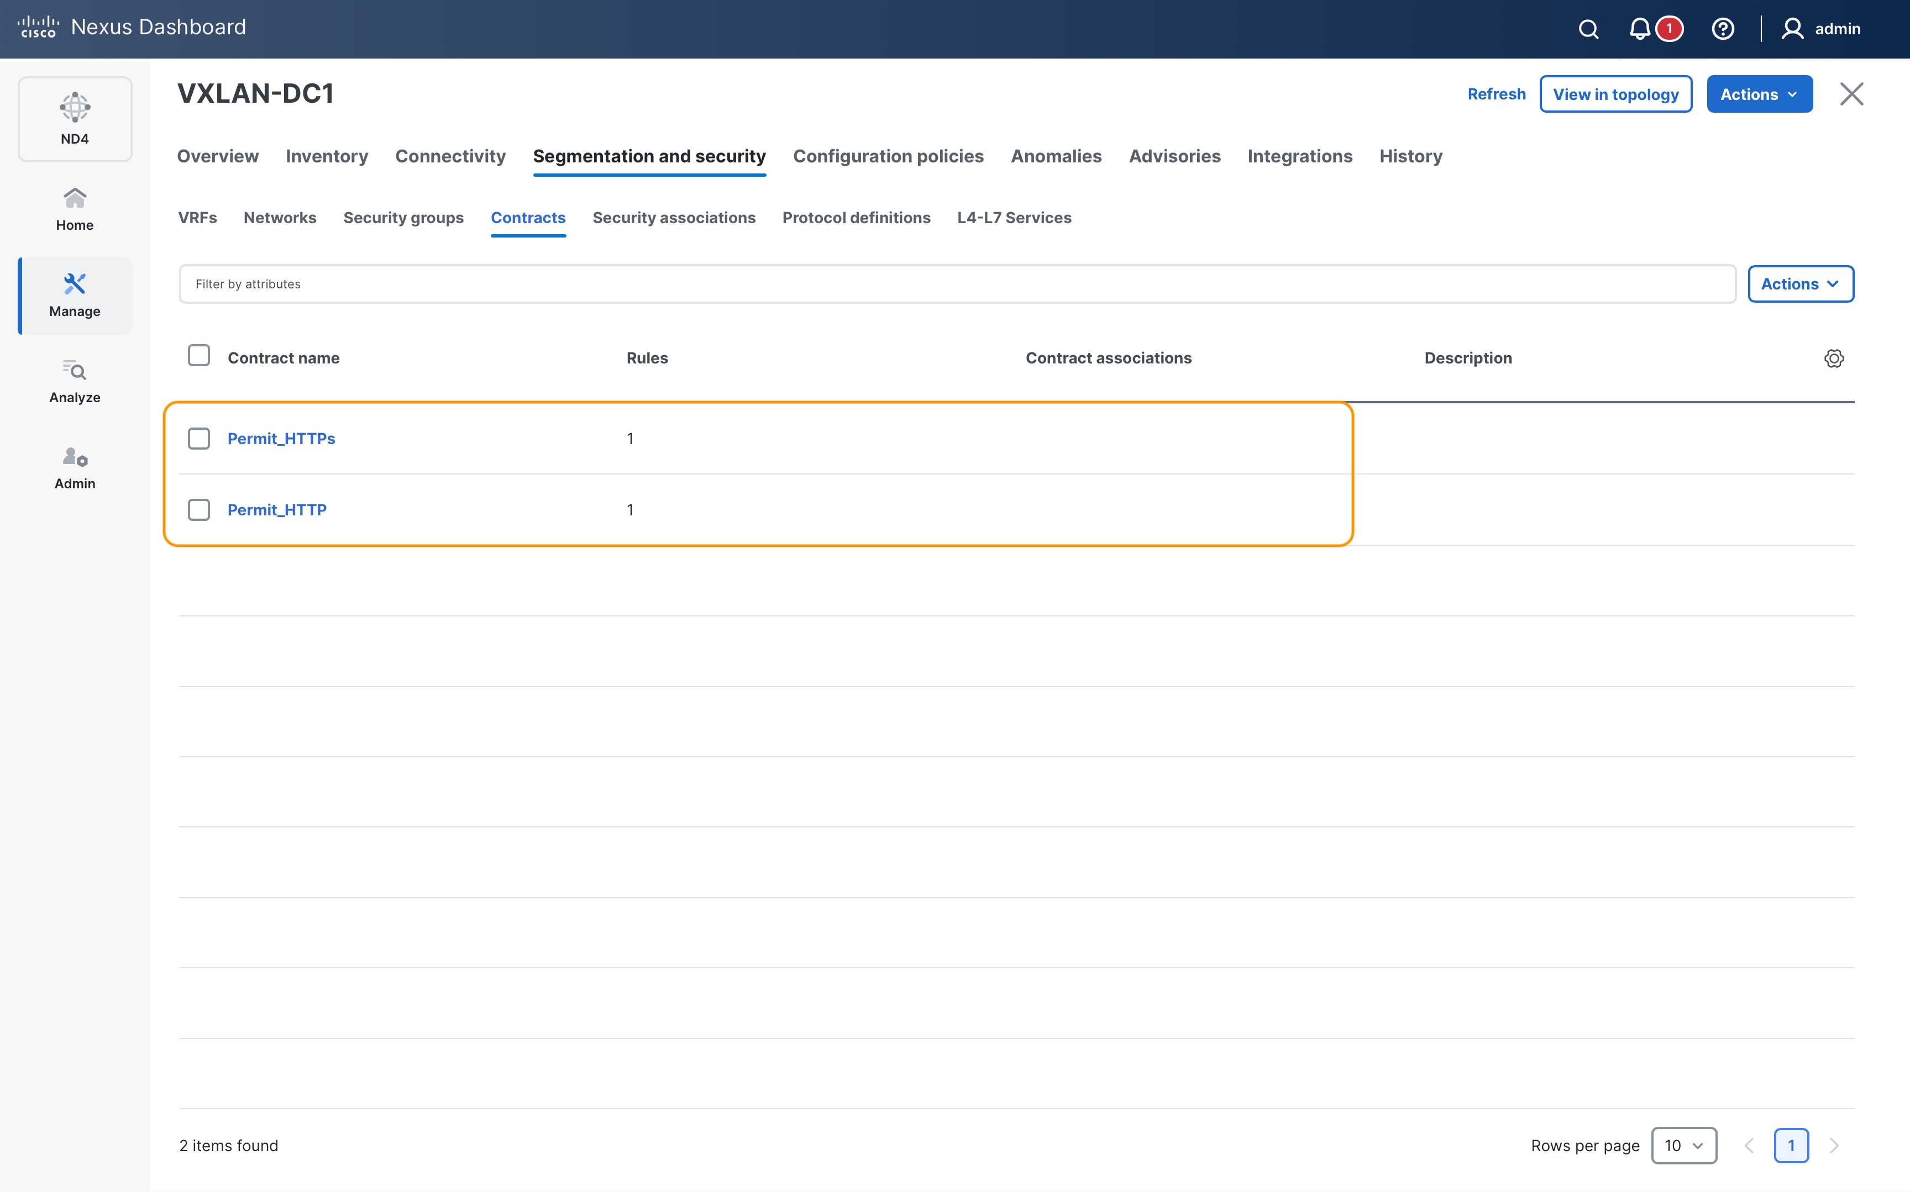Open Permit_HTTP contract link
Image resolution: width=1910 pixels, height=1192 pixels.
pos(277,509)
